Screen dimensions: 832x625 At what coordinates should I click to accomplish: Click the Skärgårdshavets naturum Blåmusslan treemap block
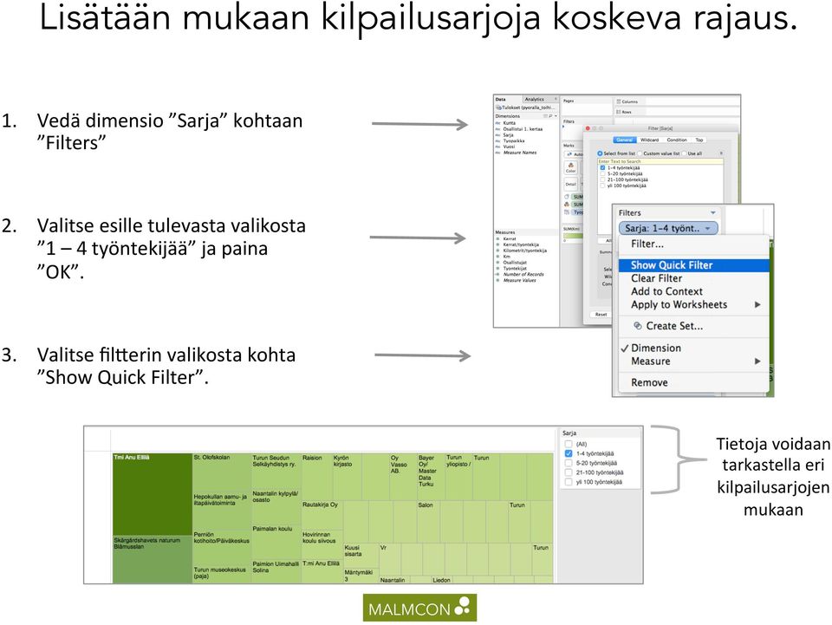153,560
